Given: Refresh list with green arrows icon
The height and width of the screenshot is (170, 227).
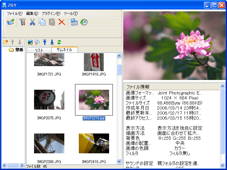Looking at the screenshot, I should pyautogui.click(x=59, y=42).
